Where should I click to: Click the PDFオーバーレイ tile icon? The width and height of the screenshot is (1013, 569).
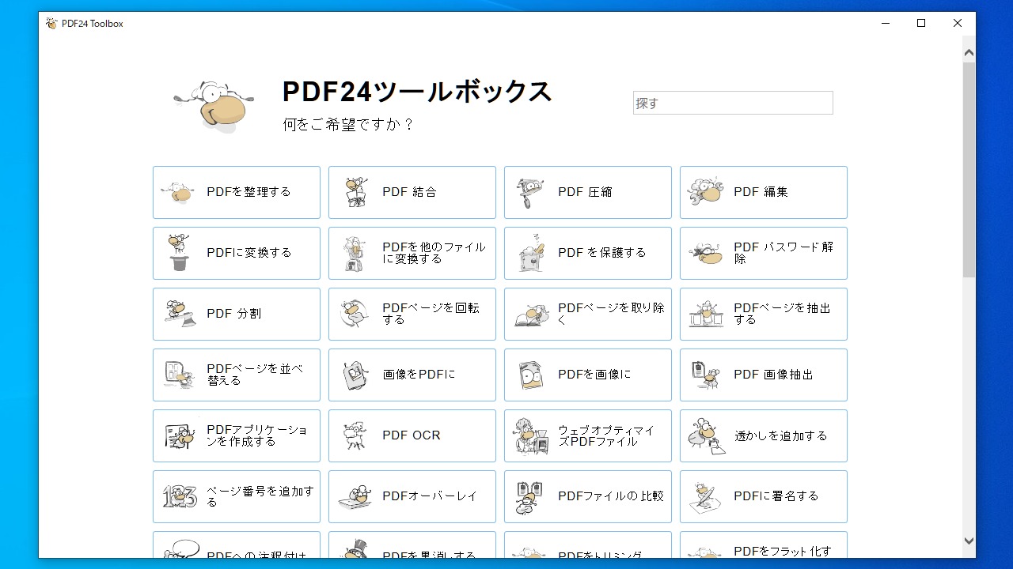point(355,496)
